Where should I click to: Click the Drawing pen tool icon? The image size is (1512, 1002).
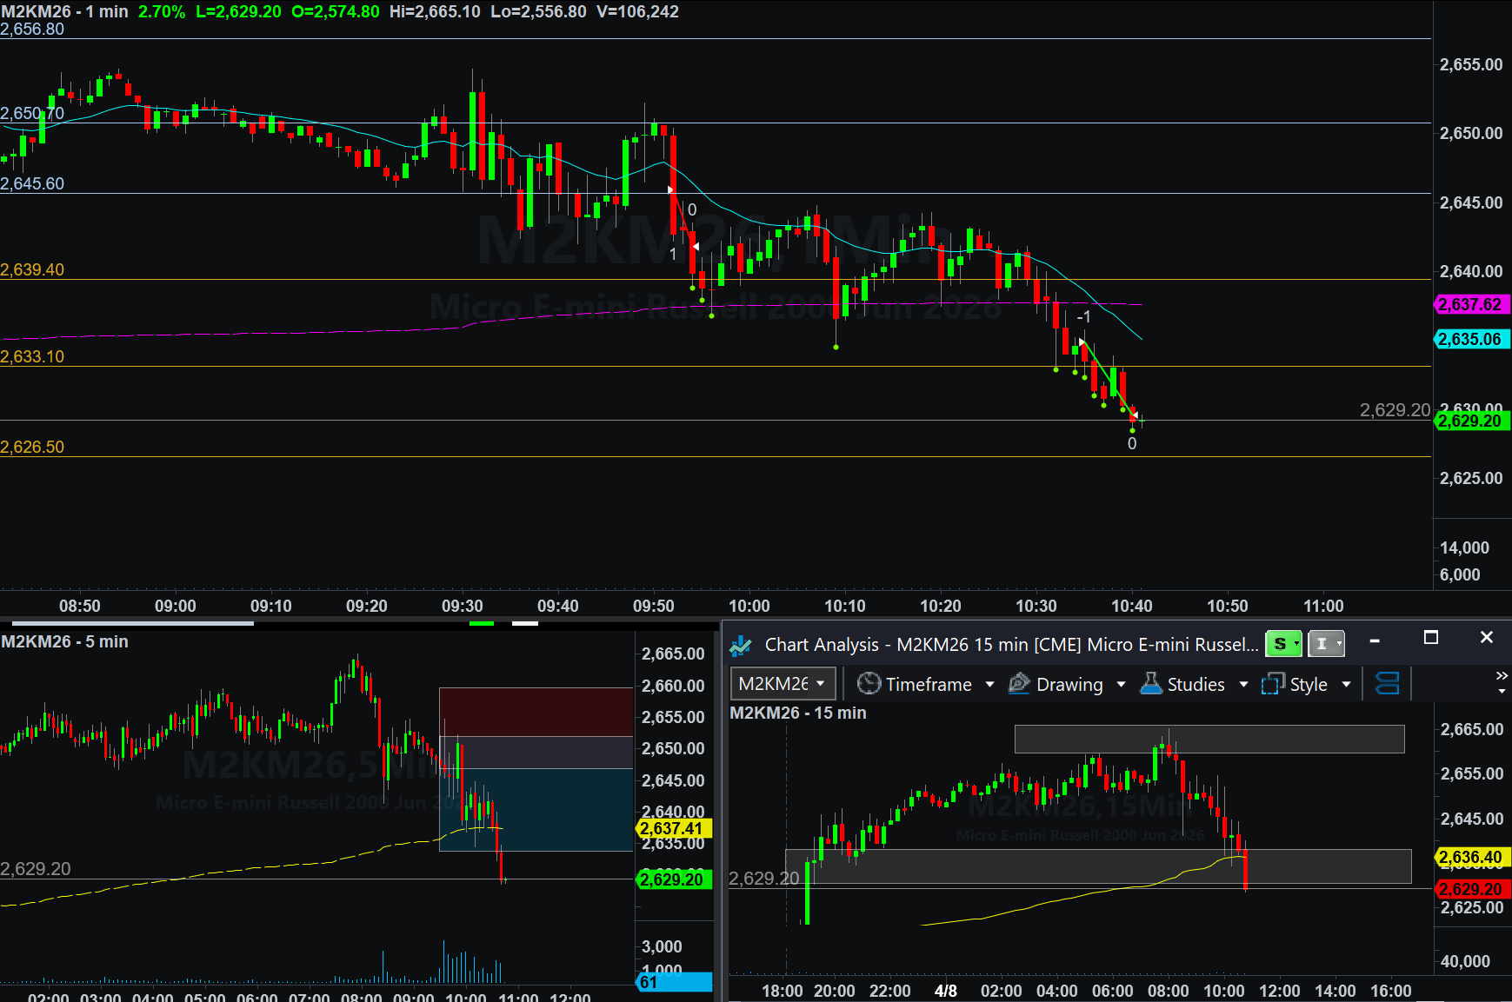1019,684
